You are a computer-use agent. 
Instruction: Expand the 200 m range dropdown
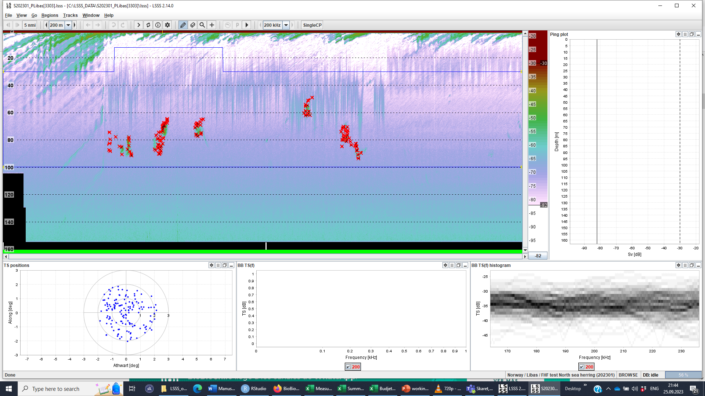68,25
